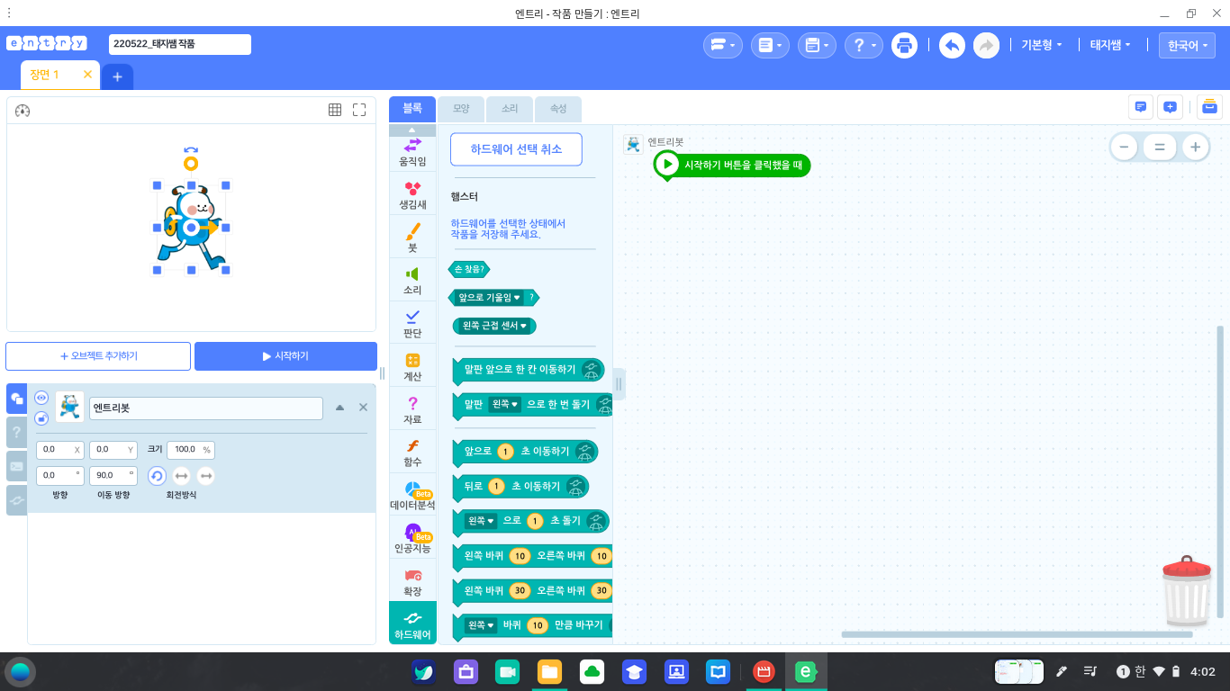Open the 계산 (calculation) block category
1230x691 pixels.
point(412,367)
